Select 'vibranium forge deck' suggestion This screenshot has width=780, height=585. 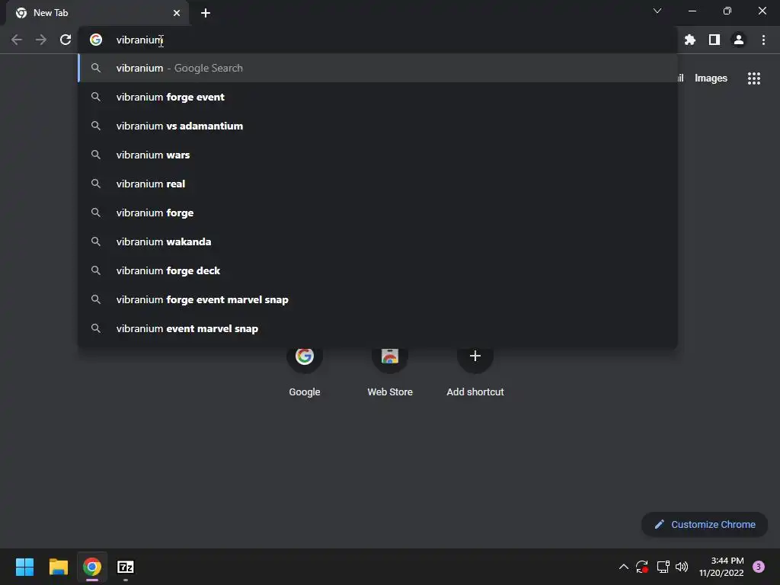click(378, 270)
